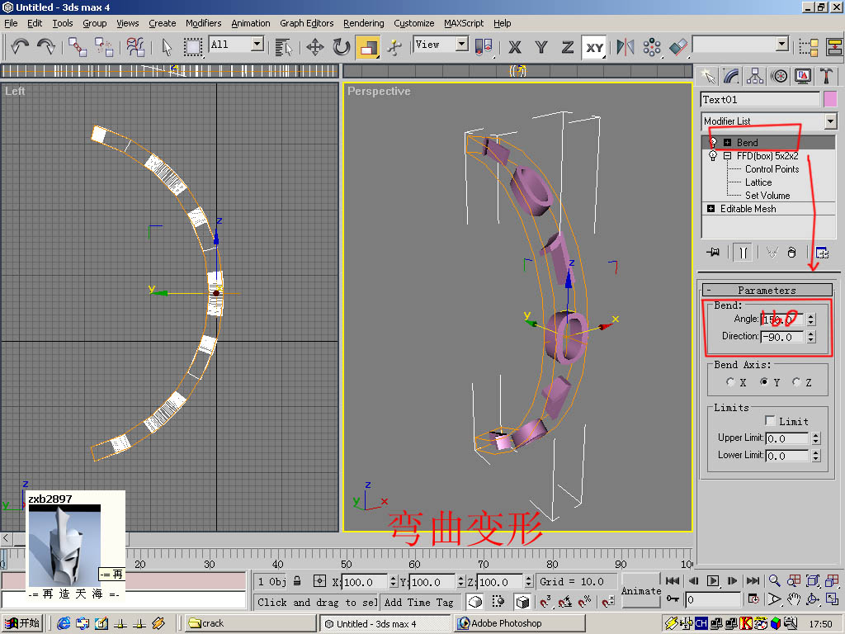Click the Unlink Selection tool

coord(103,47)
